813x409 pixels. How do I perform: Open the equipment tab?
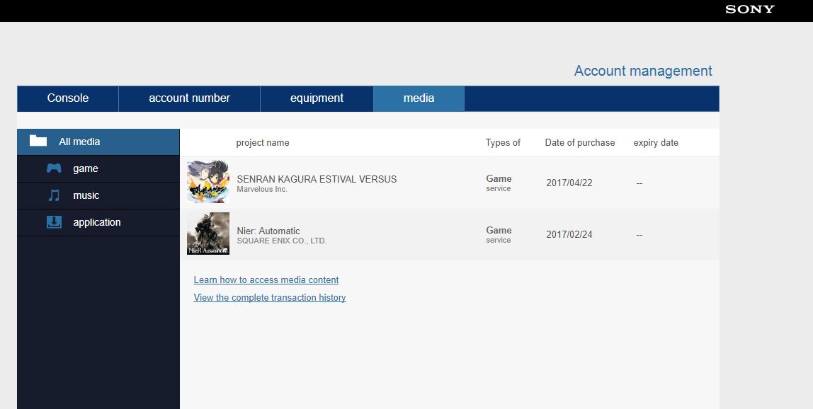pos(317,98)
